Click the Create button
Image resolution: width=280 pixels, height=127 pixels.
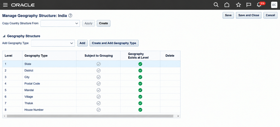point(104,23)
